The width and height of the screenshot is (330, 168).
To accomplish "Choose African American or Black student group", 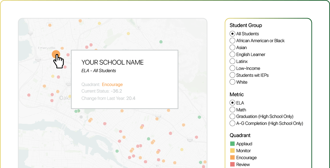I will tap(233, 41).
